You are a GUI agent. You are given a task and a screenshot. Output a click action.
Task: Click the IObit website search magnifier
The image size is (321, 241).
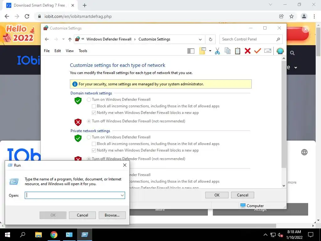click(x=292, y=53)
